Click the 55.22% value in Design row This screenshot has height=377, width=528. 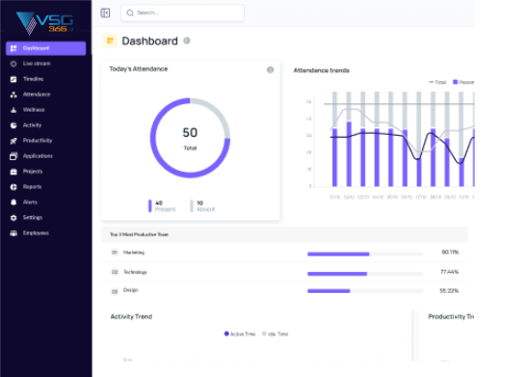click(449, 291)
